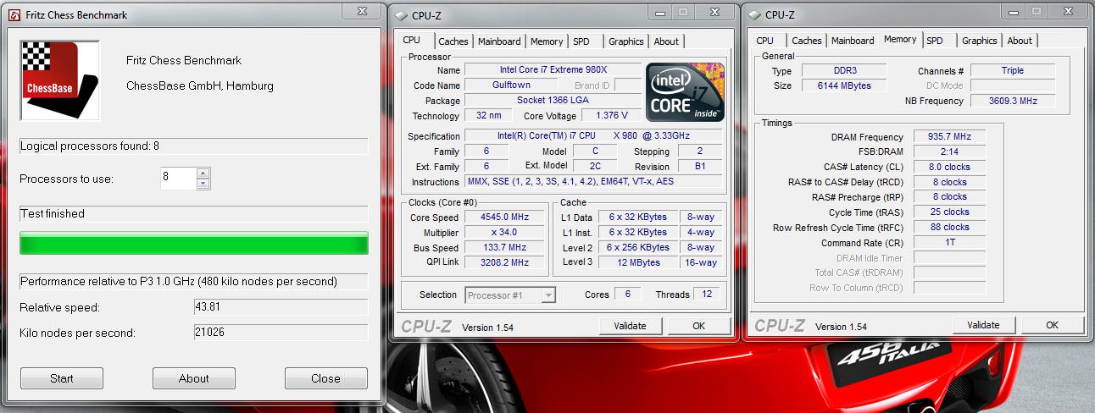Click the DRAM Frequency value 935.7 MHz
Viewport: 1095px width, 413px height.
click(x=949, y=137)
